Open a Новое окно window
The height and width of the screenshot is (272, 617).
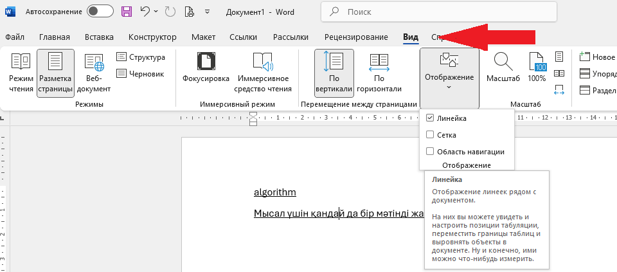click(597, 57)
